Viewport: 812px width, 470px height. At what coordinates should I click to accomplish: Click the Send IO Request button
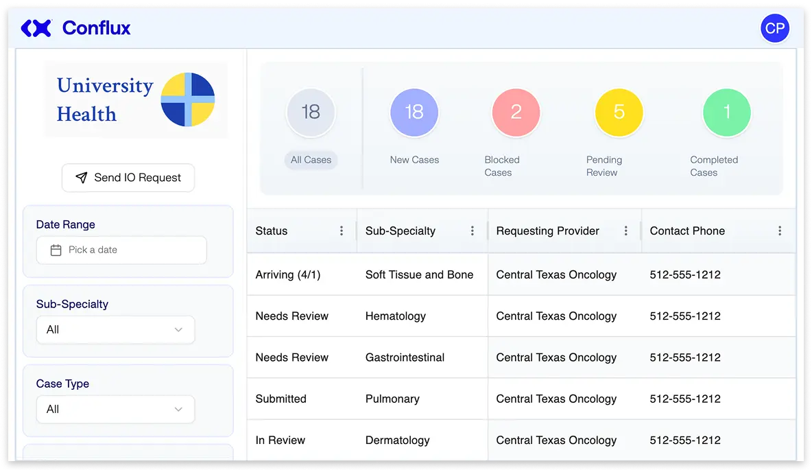tap(128, 177)
